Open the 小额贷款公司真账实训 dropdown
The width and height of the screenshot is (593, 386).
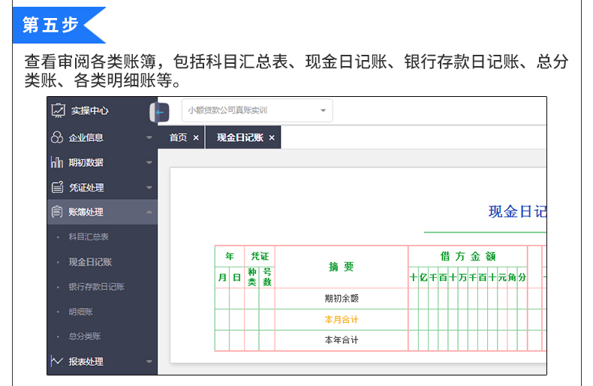[257, 110]
